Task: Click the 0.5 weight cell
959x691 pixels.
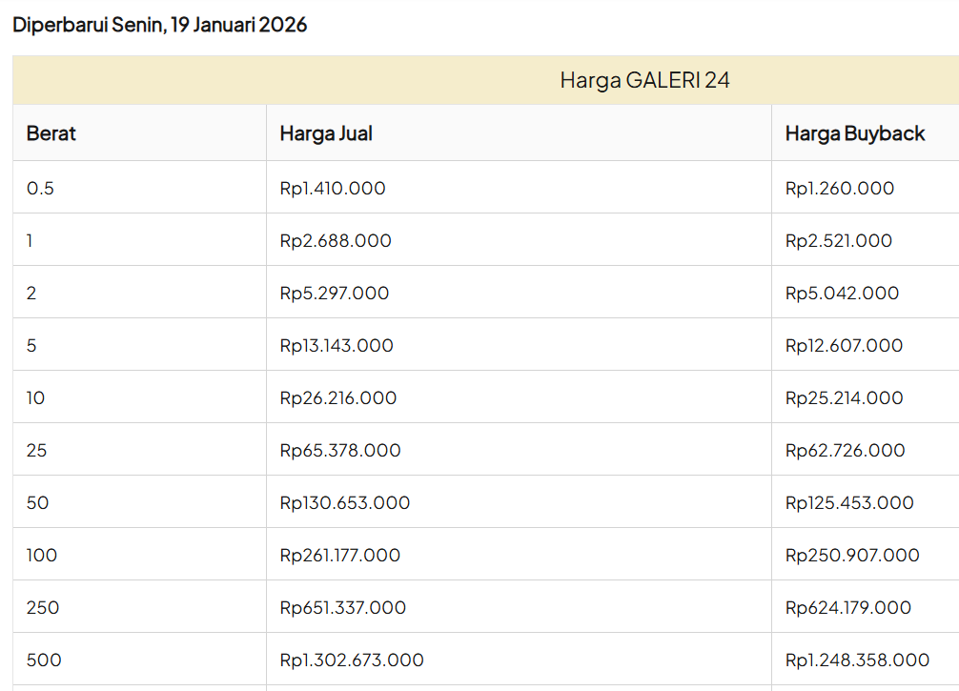Action: [41, 189]
